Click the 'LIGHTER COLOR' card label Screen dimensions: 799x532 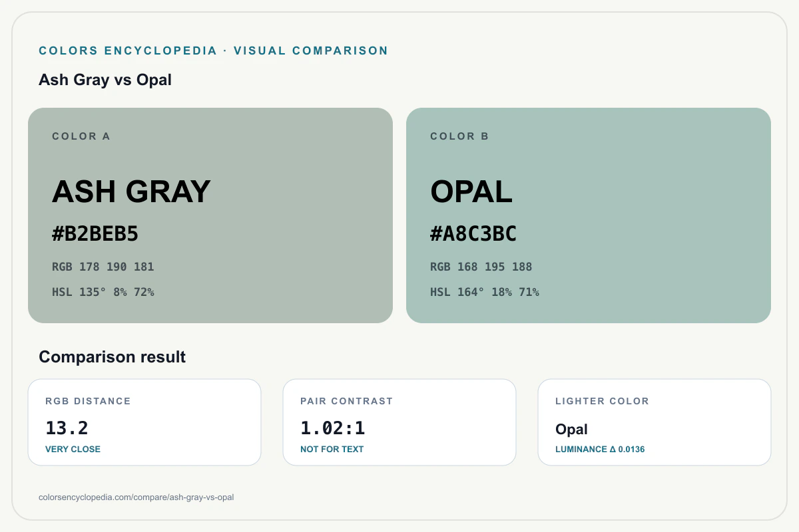pos(602,401)
